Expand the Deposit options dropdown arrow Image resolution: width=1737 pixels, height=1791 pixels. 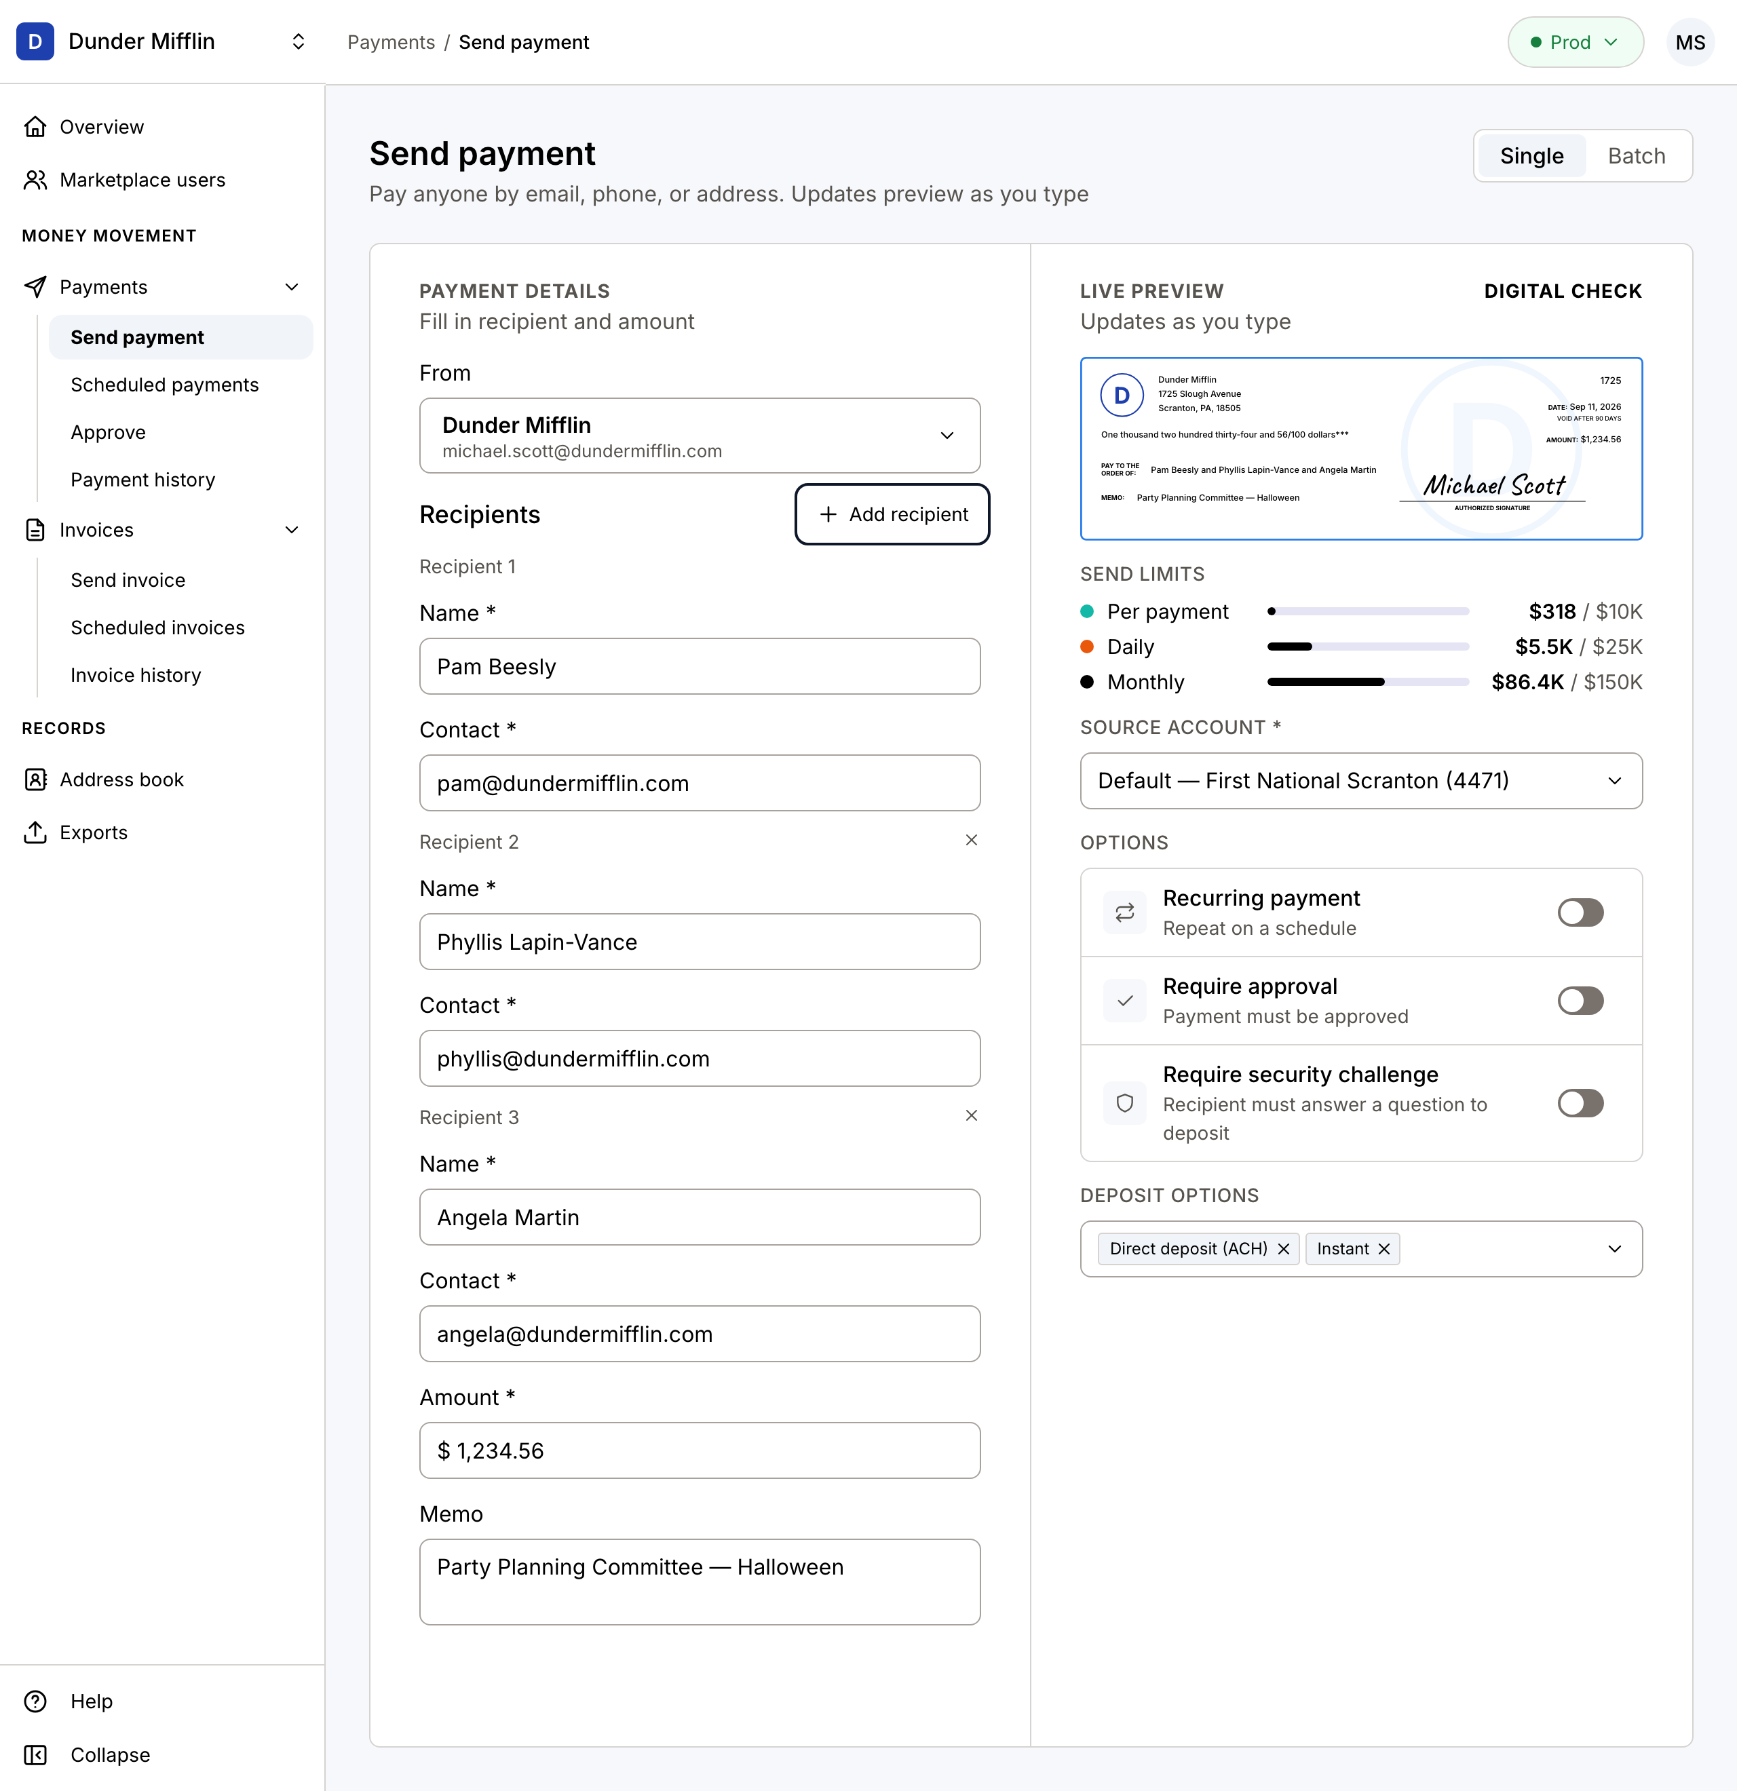(x=1615, y=1249)
